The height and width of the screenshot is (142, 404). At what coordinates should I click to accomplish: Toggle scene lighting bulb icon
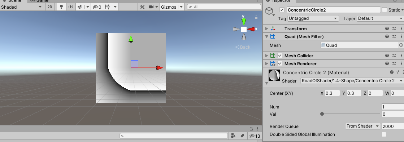pos(61,7)
